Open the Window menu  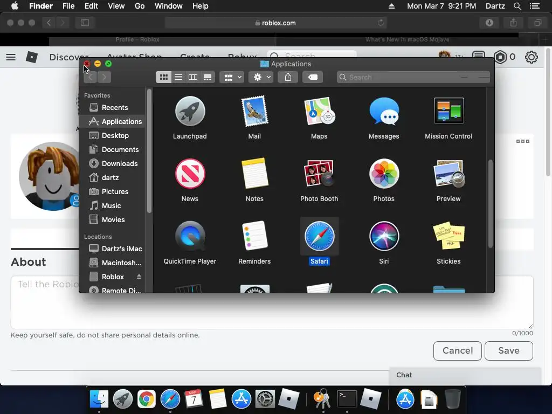pos(169,6)
